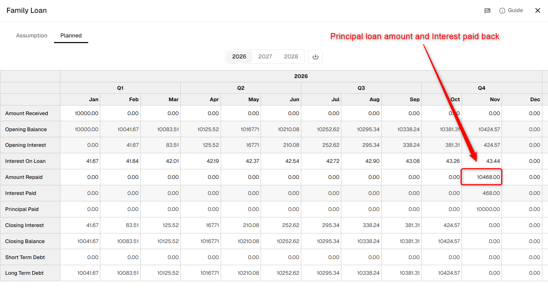Click the Q1 quarter header

pos(120,88)
